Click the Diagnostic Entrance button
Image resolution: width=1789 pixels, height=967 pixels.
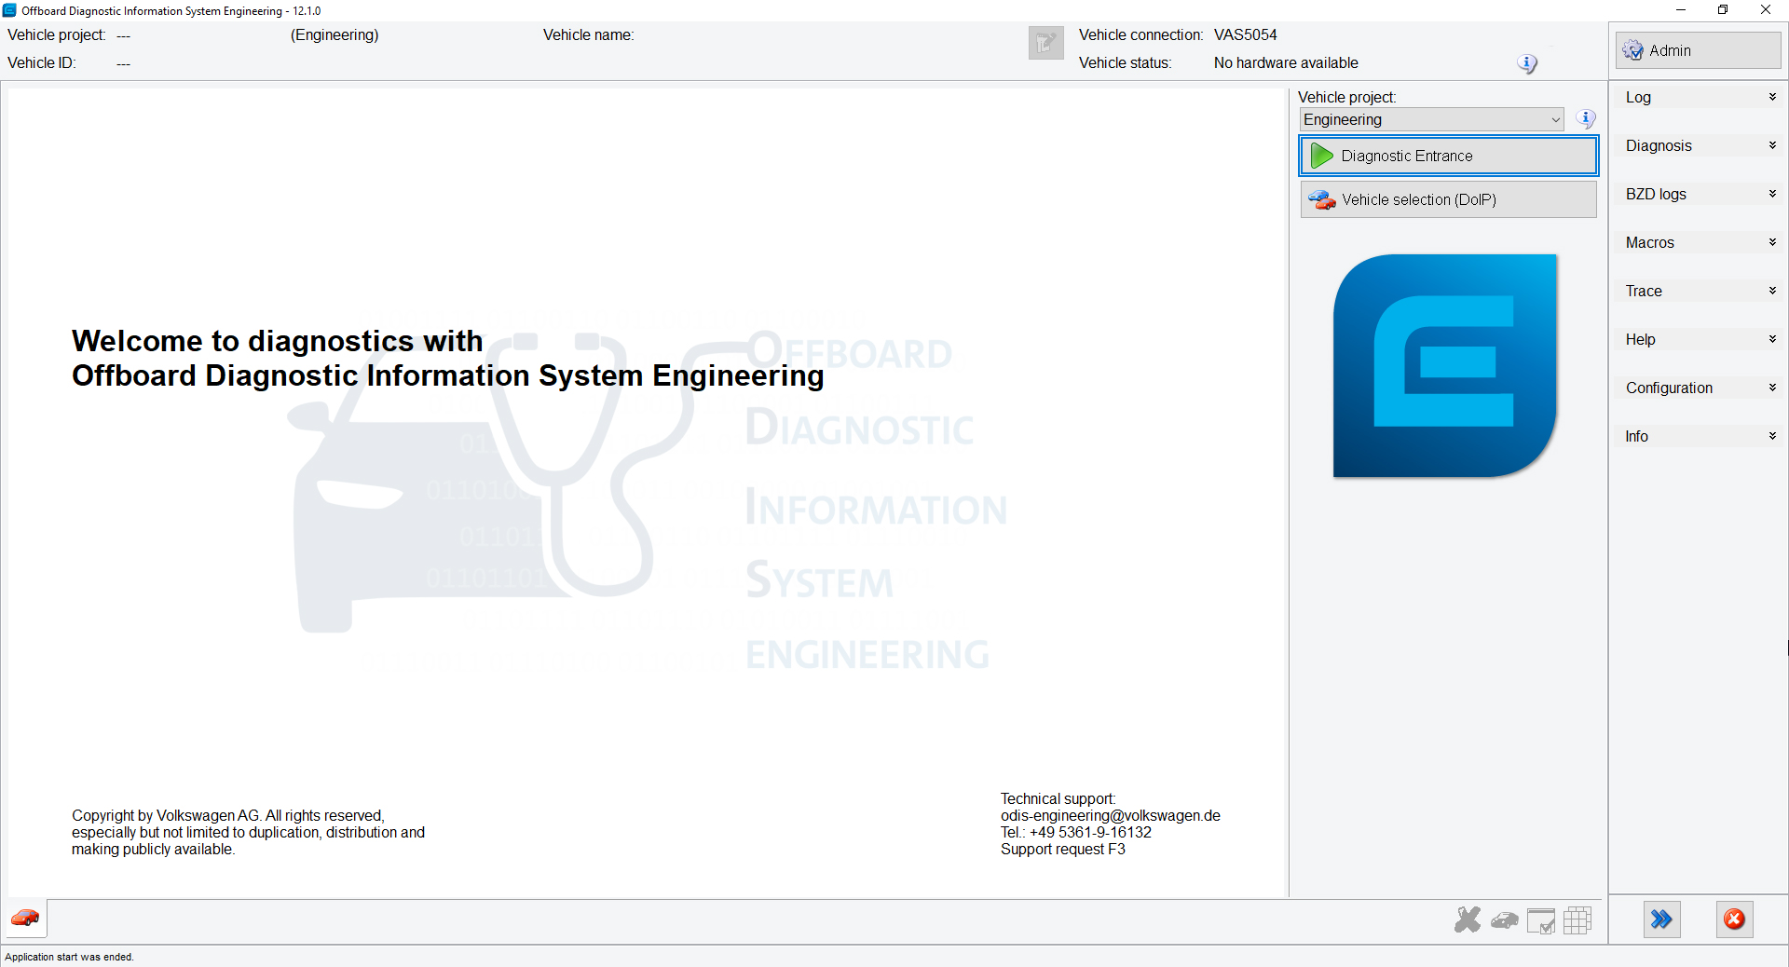coord(1447,156)
